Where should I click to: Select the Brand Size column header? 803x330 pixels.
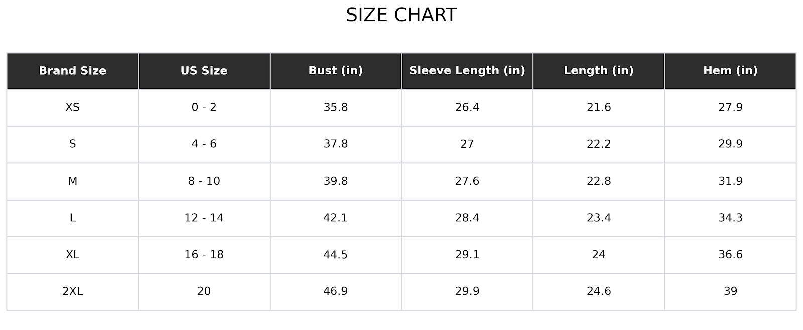[x=72, y=71]
